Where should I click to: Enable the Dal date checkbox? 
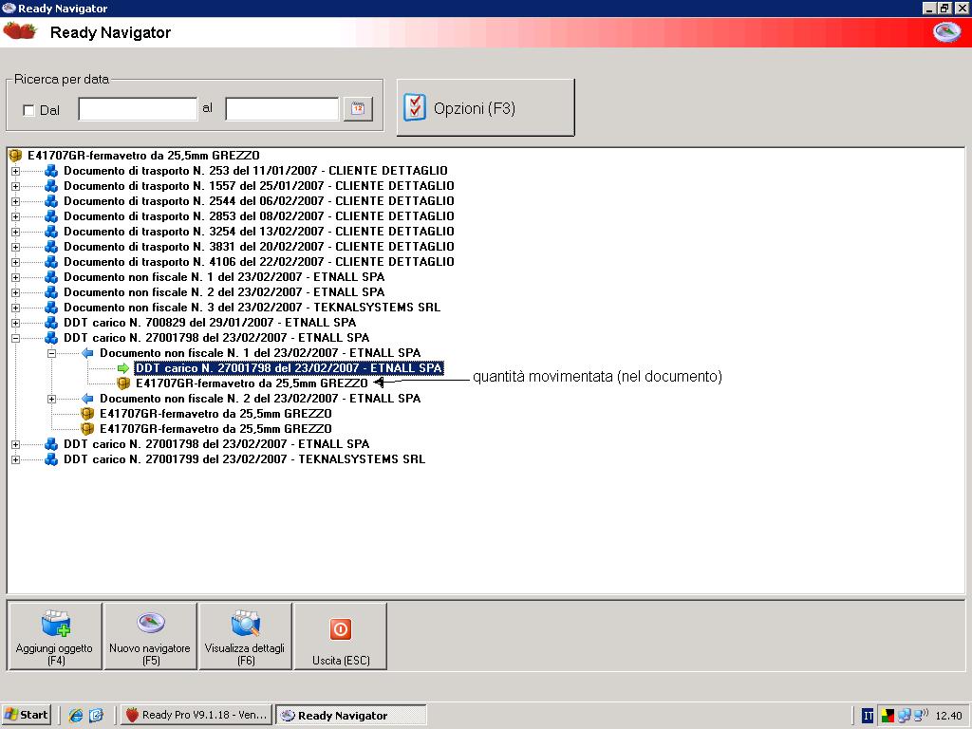point(28,110)
